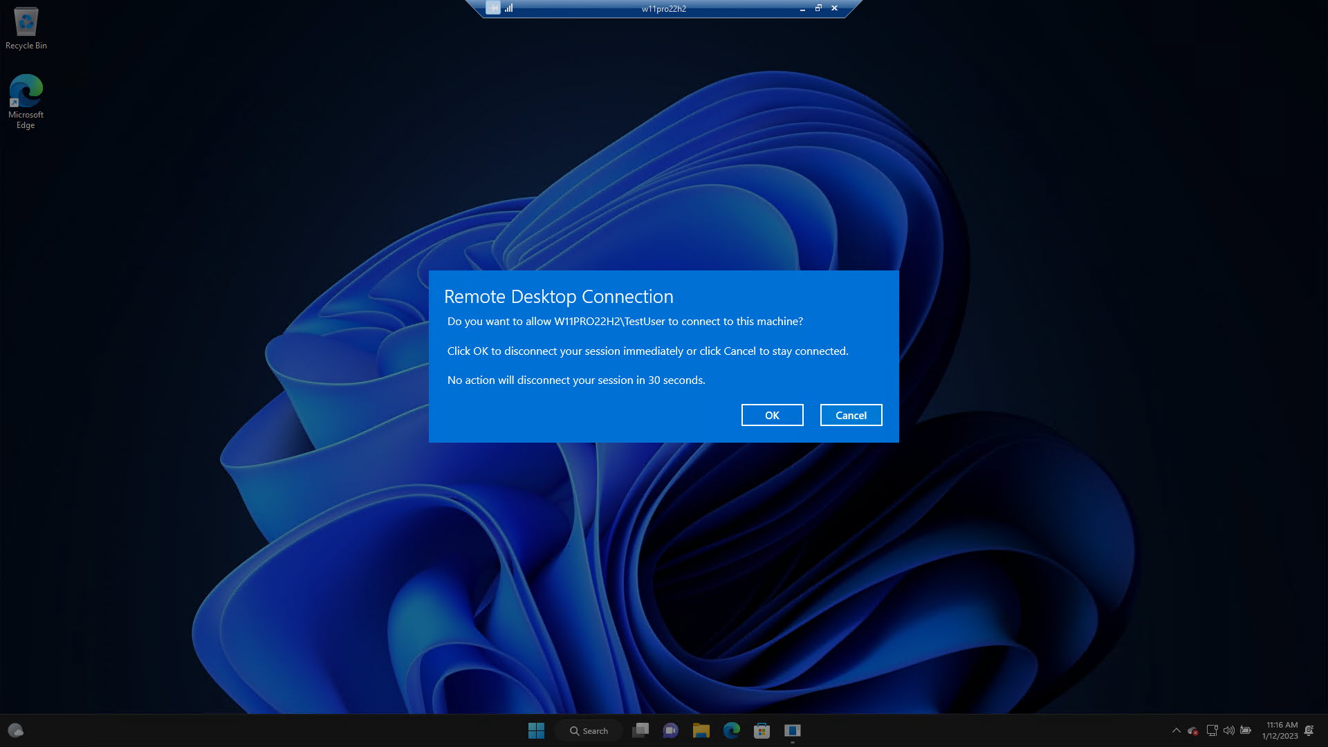Open the volume control from the system tray

pos(1229,730)
